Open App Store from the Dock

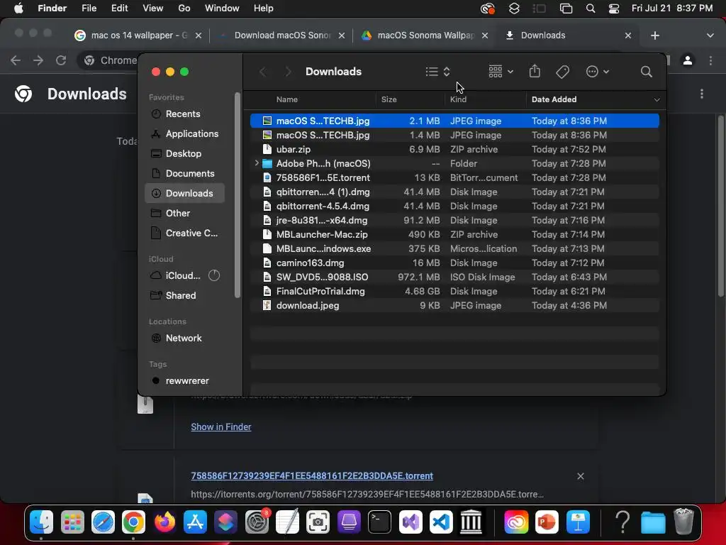tap(195, 522)
